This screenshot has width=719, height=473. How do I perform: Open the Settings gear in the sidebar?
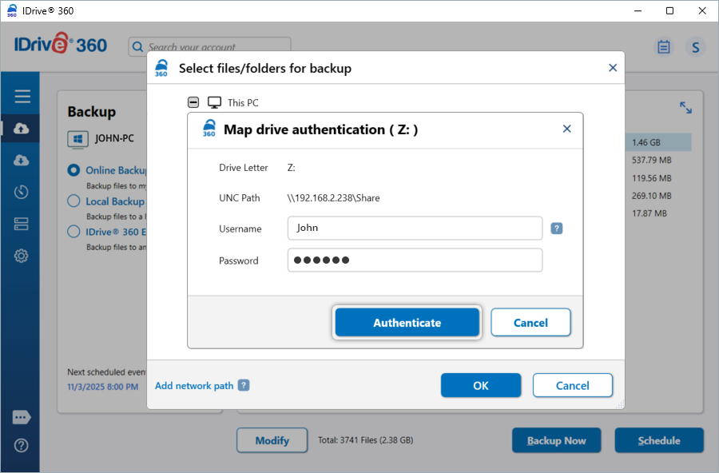22,256
